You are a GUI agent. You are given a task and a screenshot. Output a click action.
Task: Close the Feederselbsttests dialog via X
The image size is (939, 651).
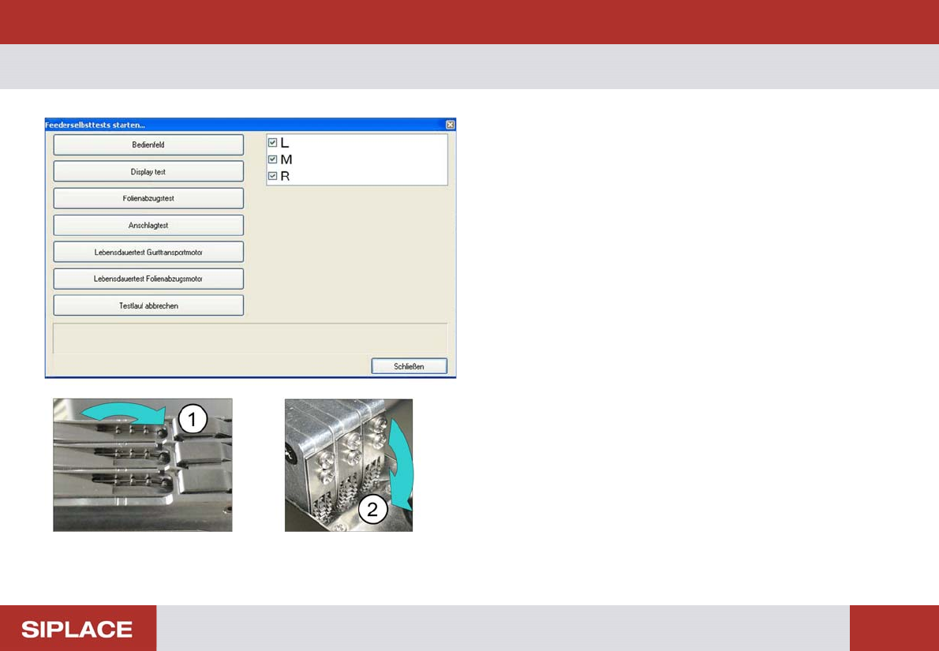(451, 125)
